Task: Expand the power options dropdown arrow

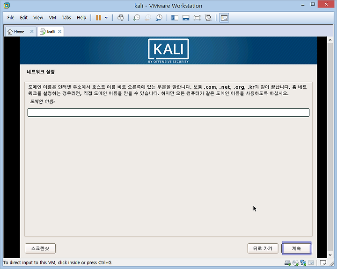Action: [x=106, y=18]
